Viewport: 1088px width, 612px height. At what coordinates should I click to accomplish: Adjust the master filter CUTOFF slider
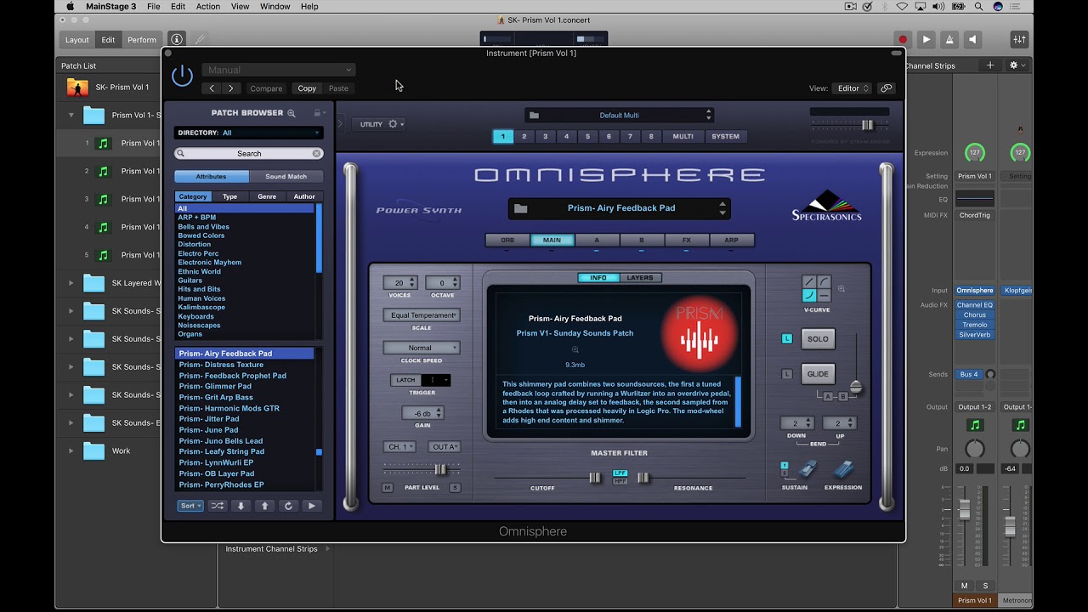coord(595,478)
